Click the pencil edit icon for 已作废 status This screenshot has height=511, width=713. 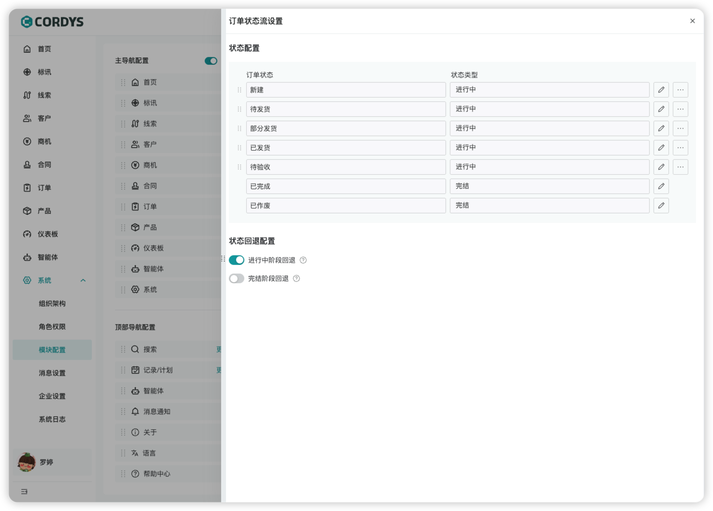coord(661,206)
